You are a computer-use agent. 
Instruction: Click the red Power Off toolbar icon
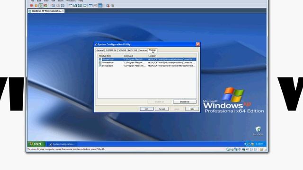click(x=32, y=6)
